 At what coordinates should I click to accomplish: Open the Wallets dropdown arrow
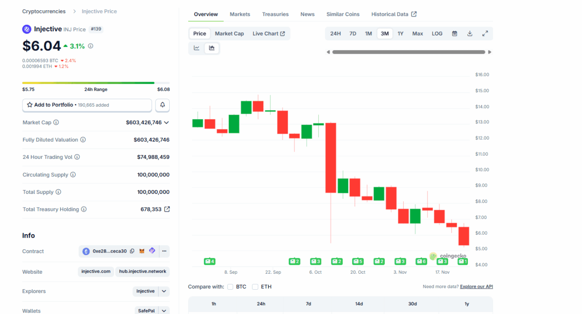pos(164,310)
